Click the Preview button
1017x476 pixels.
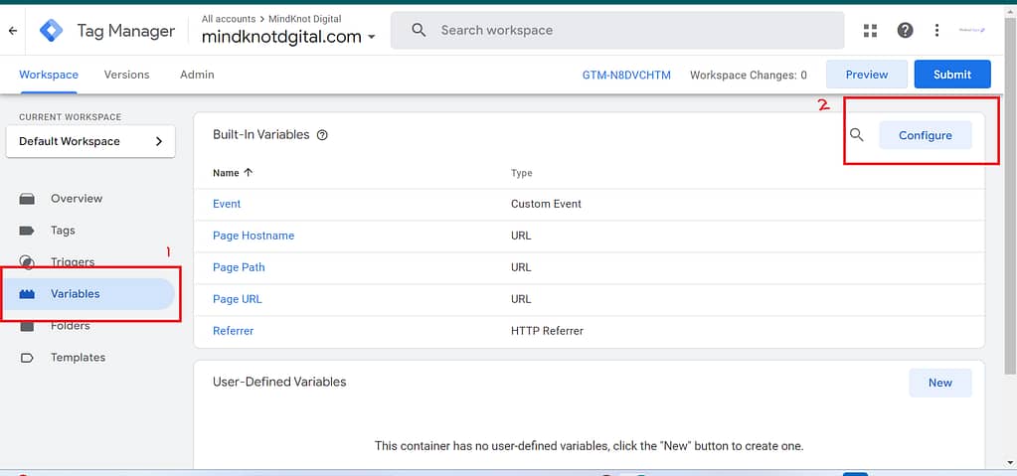click(x=866, y=75)
